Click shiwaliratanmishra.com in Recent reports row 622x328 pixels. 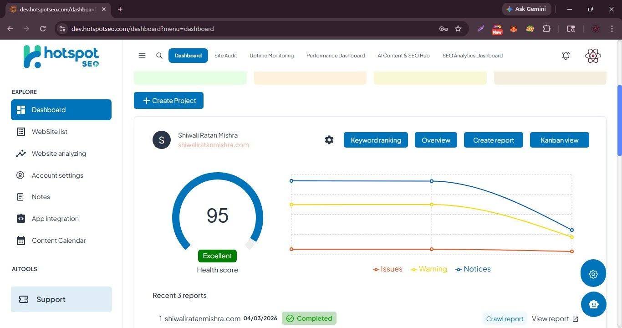click(202, 319)
